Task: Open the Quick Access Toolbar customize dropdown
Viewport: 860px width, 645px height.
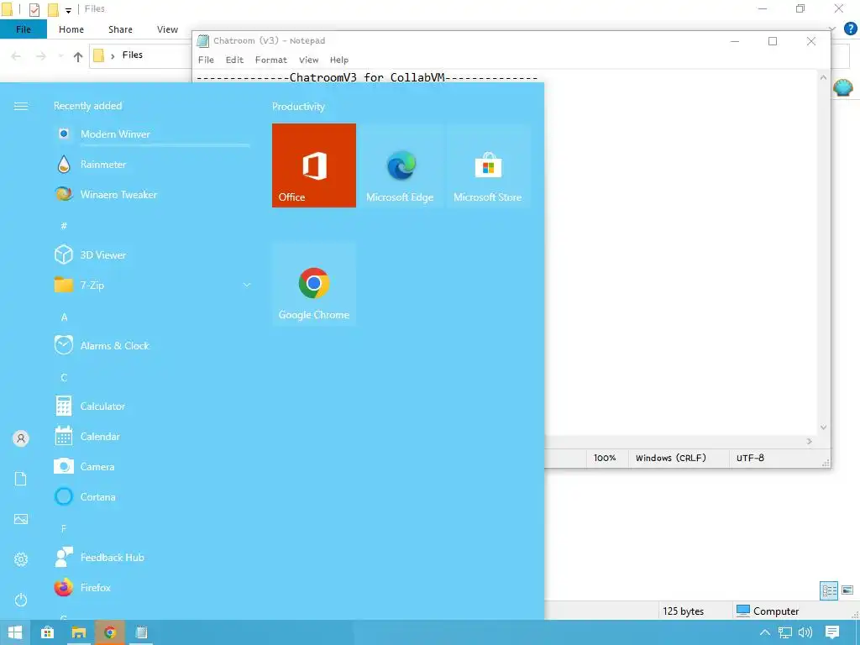Action: [x=68, y=10]
